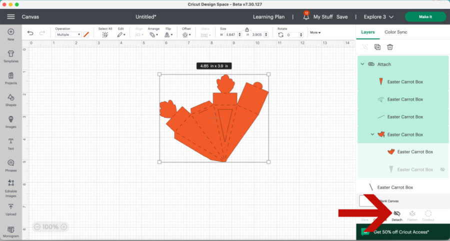The image size is (450, 241).
Task: Click the Undo arrow
Action: 30,33
